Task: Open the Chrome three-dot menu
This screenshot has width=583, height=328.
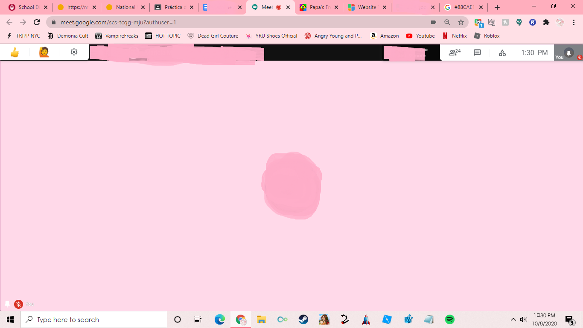Action: coord(573,22)
